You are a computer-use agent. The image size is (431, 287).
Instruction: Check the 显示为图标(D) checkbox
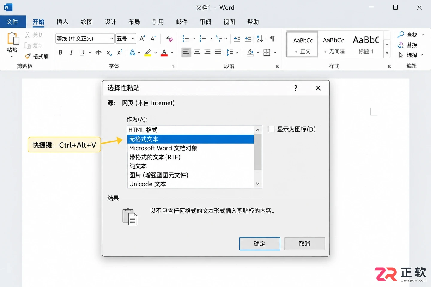click(271, 129)
